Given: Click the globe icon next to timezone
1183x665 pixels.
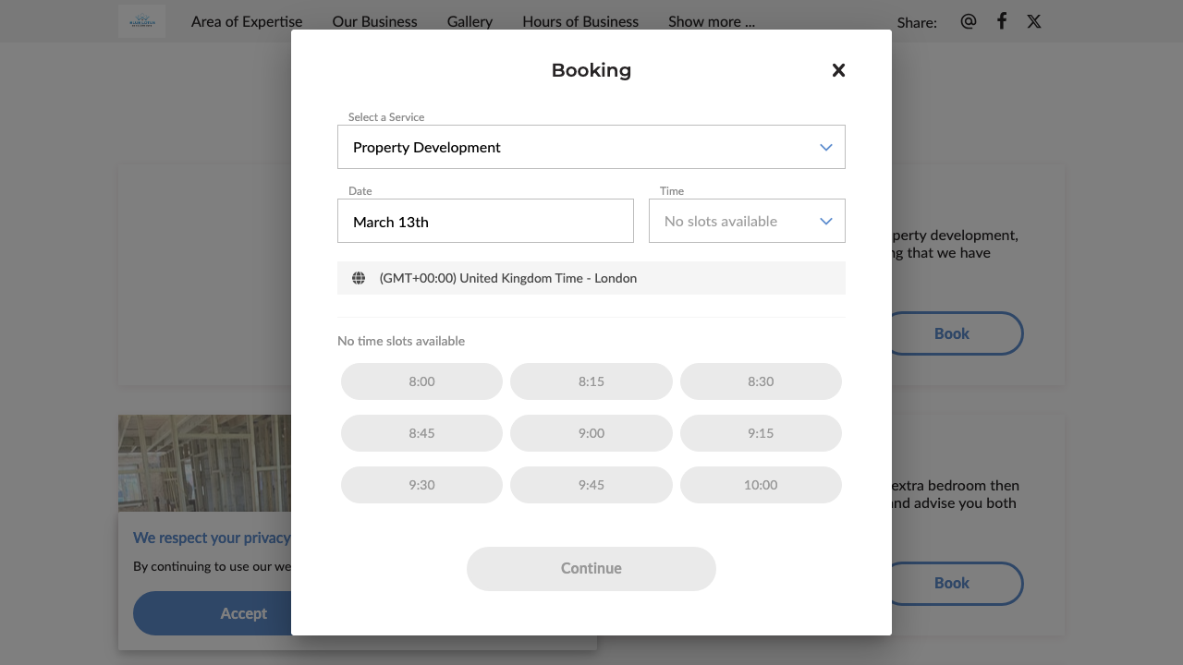Looking at the screenshot, I should [x=359, y=277].
